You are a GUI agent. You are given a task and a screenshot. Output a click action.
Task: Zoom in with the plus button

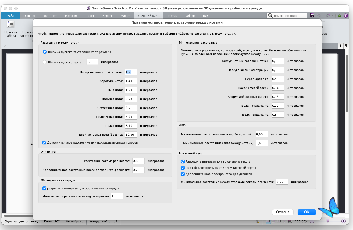(x=344, y=221)
